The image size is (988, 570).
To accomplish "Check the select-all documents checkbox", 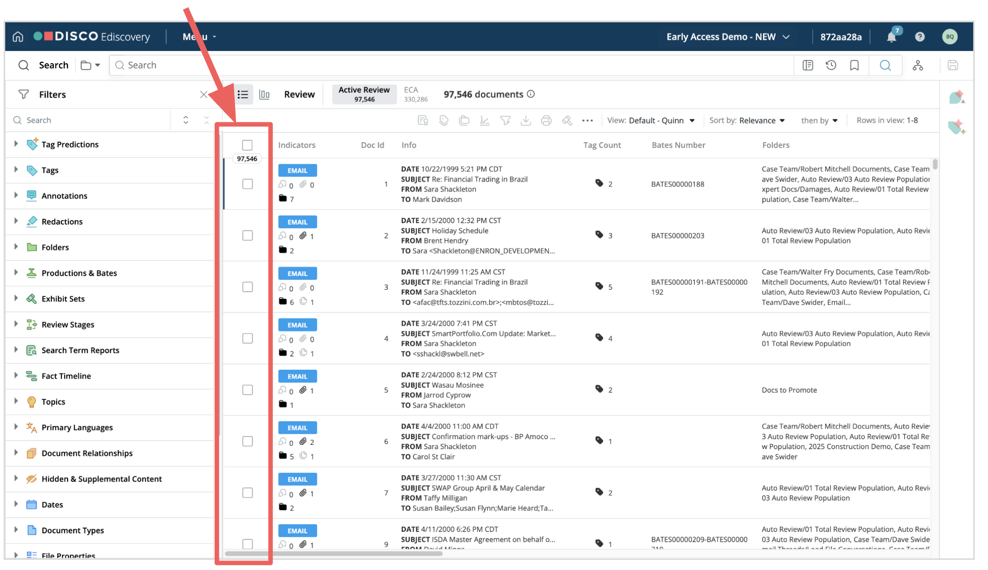I will (247, 145).
